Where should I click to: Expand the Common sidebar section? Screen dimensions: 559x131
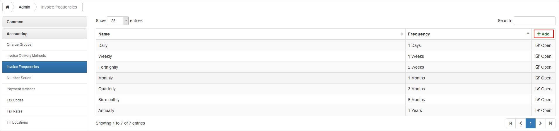(45, 22)
